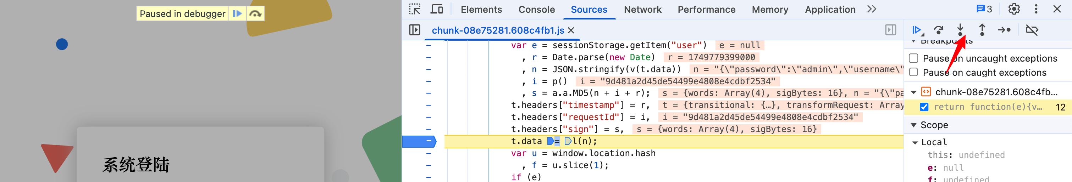1072x182 pixels.
Task: Click code line var e = sessionStorage.getItem
Action: click(x=608, y=45)
